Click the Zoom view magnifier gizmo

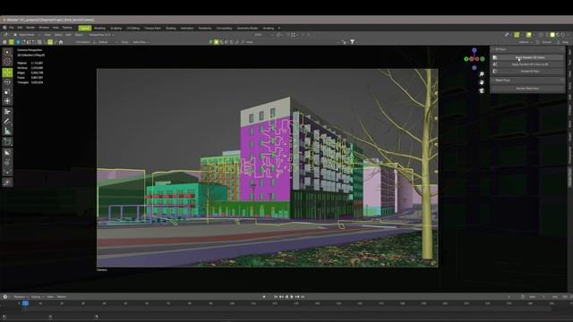click(x=482, y=74)
